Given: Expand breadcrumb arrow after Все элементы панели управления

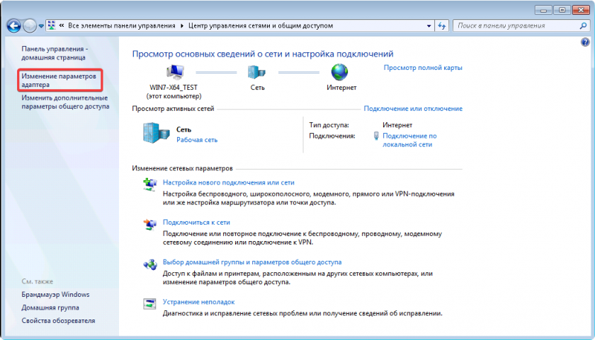Looking at the screenshot, I should (182, 25).
